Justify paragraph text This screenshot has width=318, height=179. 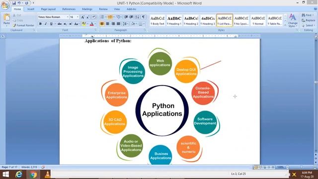pyautogui.click(x=118, y=24)
